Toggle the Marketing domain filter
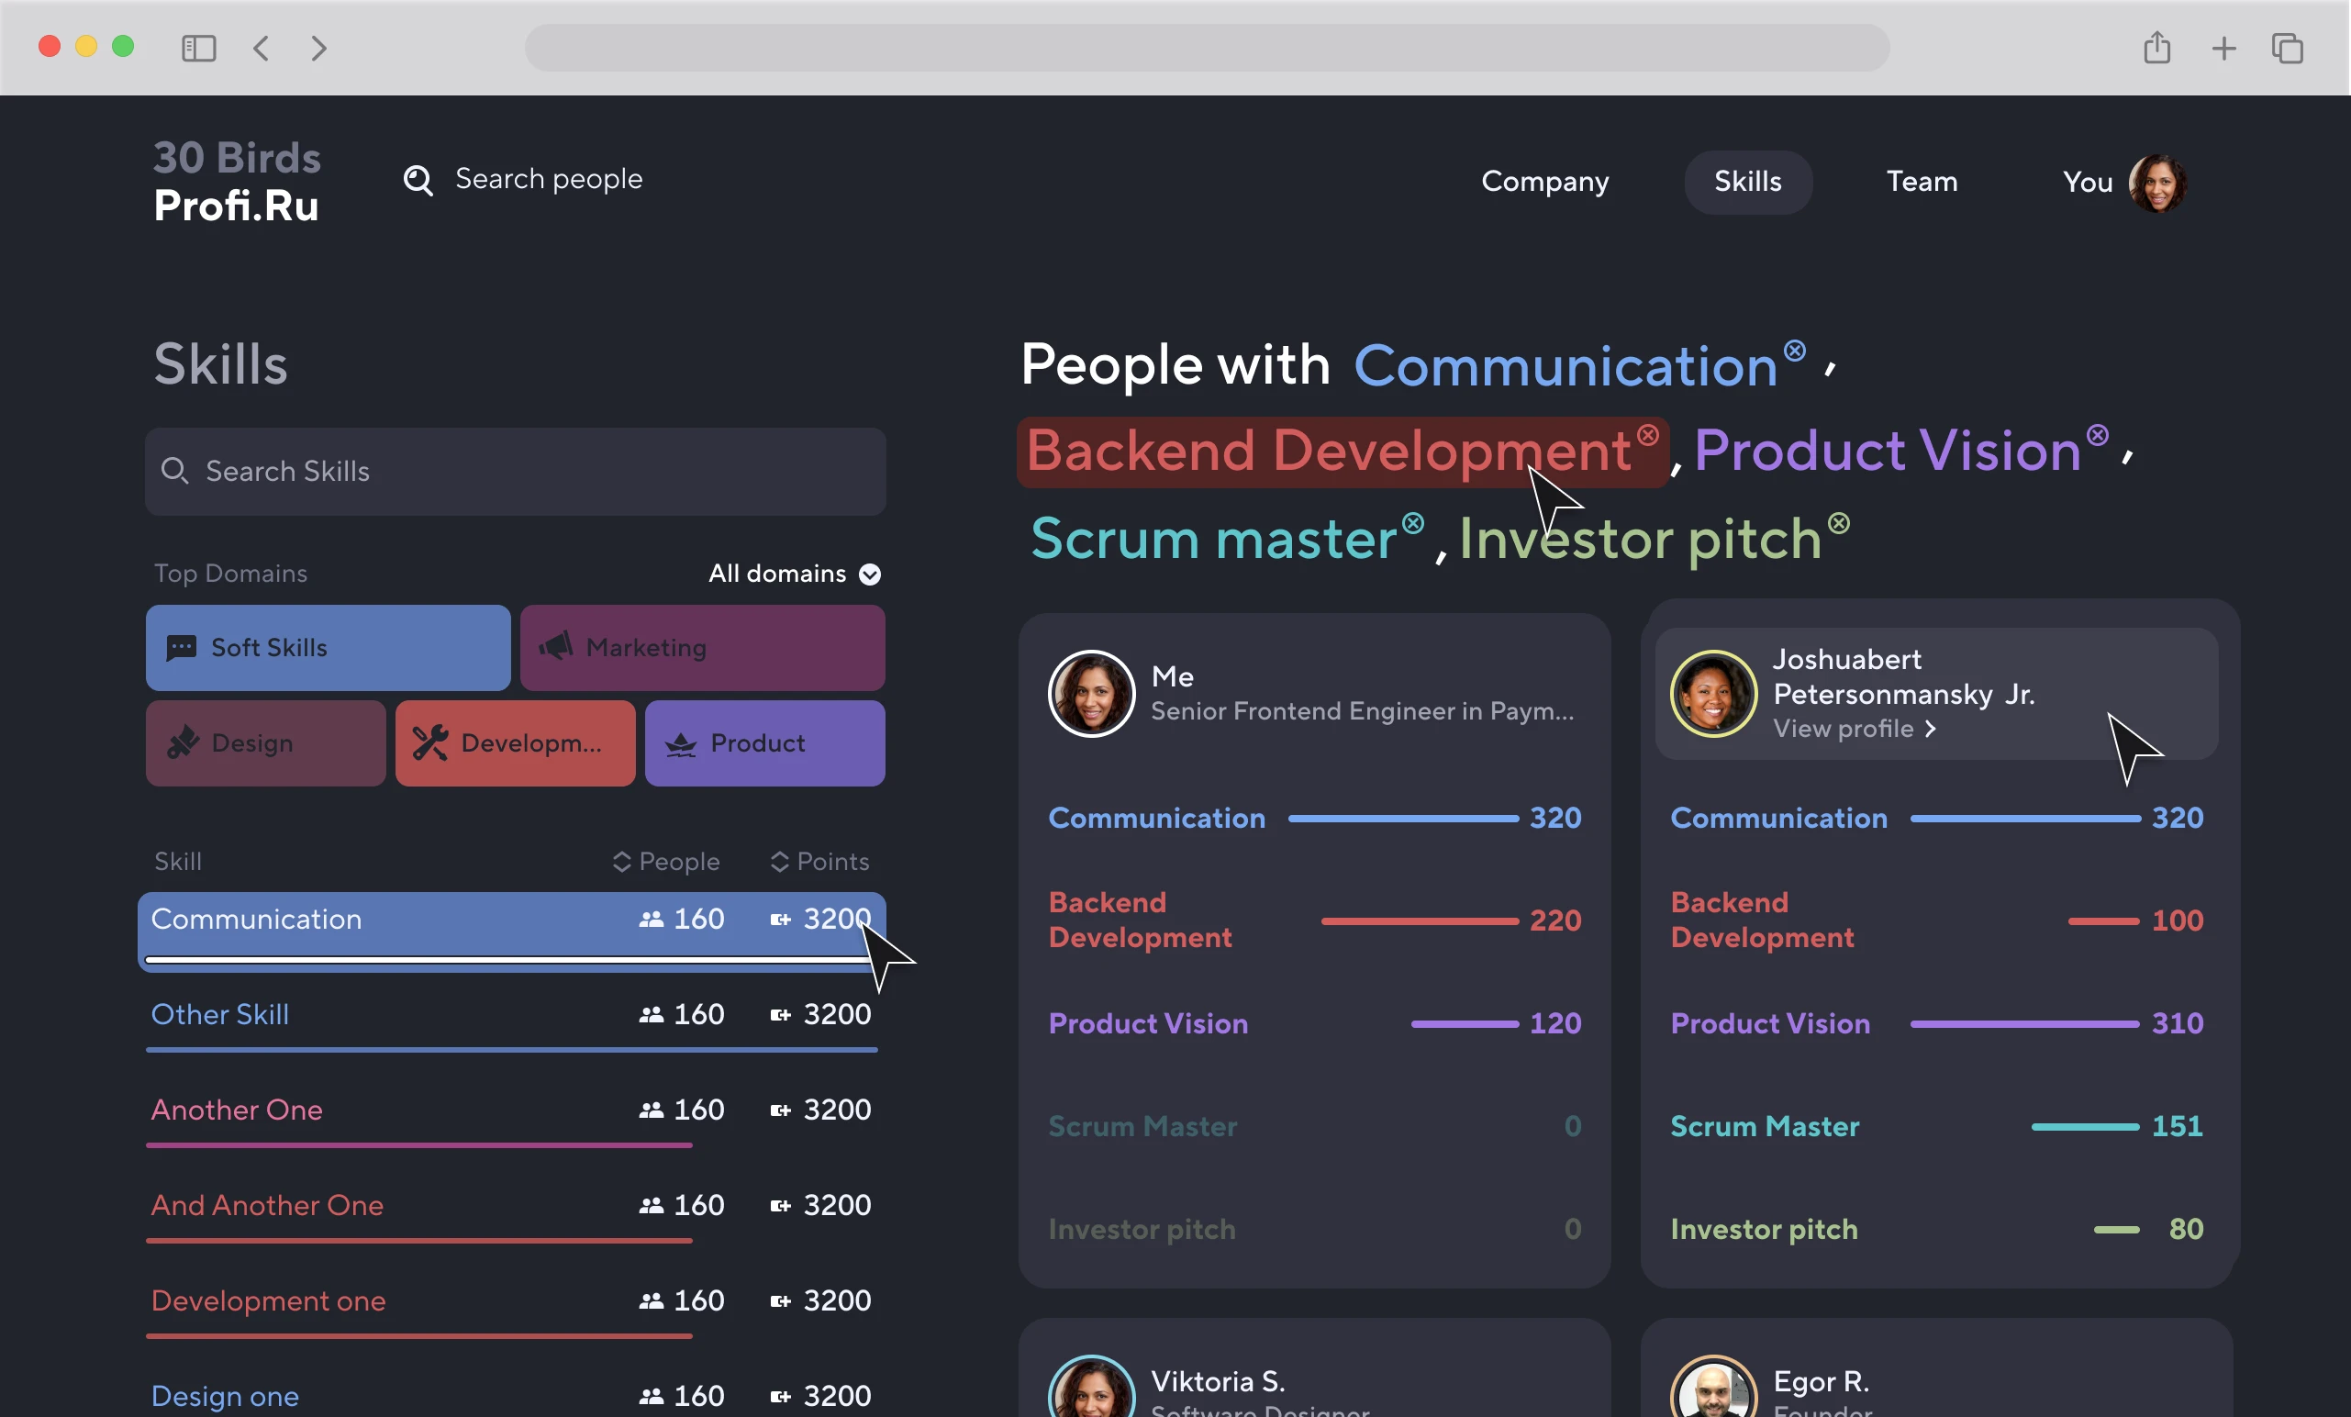Viewport: 2351px width, 1417px height. (702, 648)
